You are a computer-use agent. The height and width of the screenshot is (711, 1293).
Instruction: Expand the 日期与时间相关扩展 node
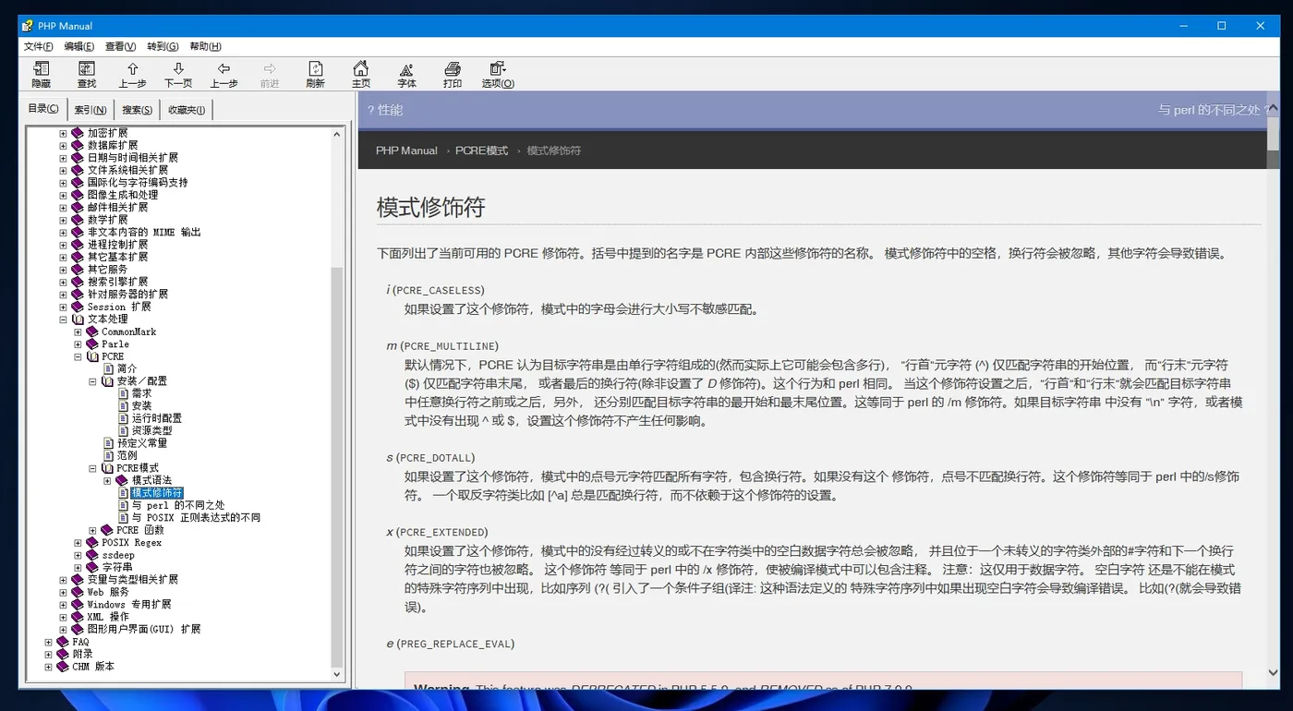[63, 158]
